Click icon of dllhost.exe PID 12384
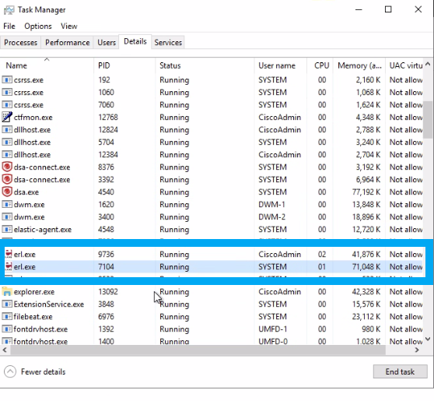The width and height of the screenshot is (434, 401). pos(7,155)
